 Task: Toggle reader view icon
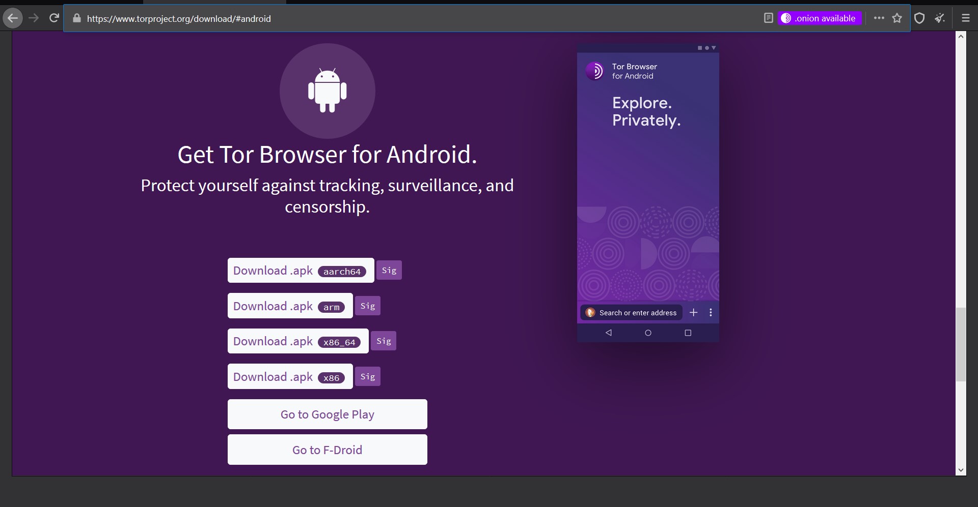coord(769,18)
